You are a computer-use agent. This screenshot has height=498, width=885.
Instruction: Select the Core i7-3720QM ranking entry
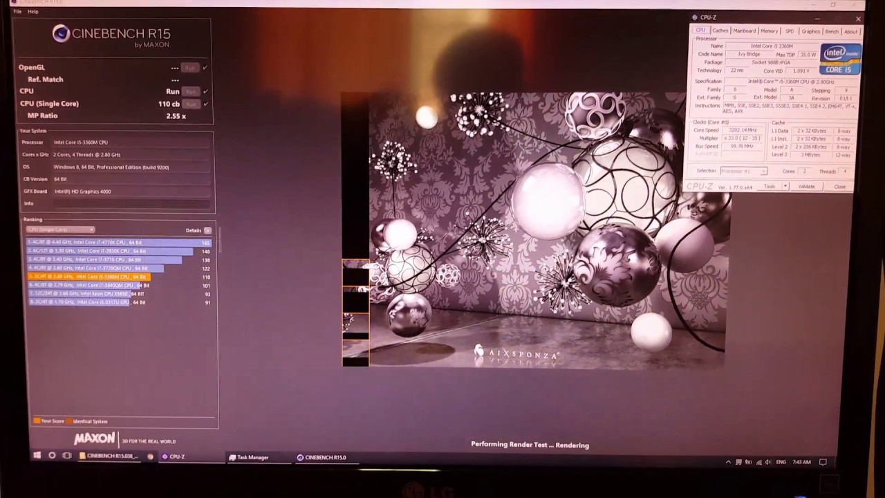(x=118, y=268)
